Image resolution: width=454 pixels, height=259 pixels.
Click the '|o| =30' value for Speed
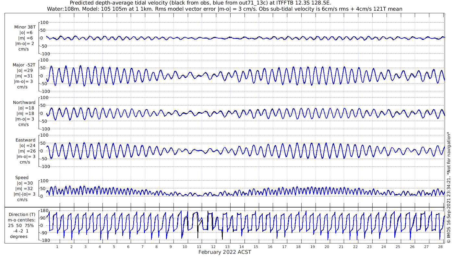[26, 183]
